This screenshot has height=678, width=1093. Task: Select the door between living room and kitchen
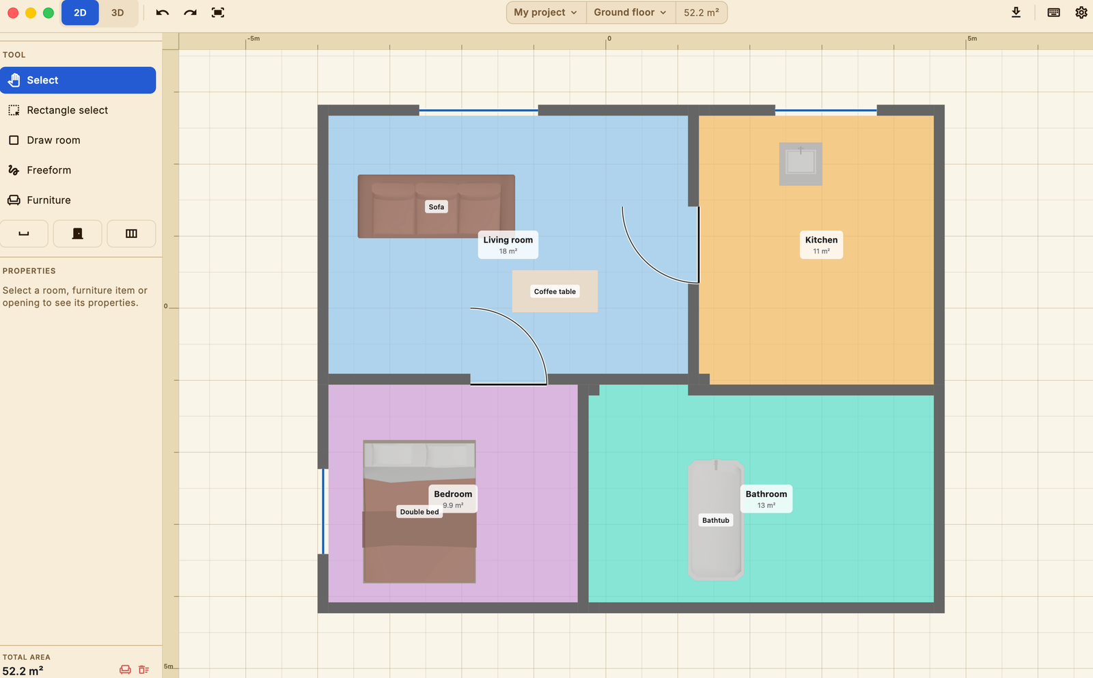[661, 244]
